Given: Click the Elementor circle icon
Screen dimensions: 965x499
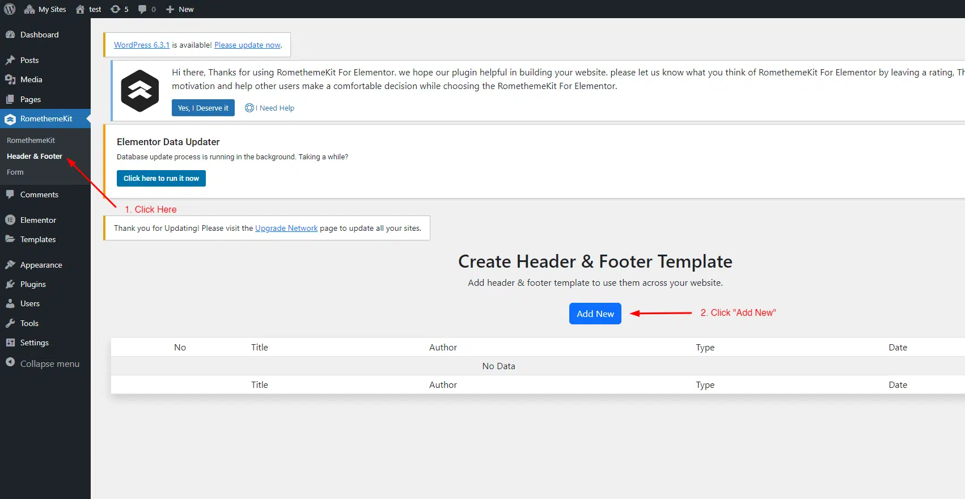Looking at the screenshot, I should click(10, 220).
